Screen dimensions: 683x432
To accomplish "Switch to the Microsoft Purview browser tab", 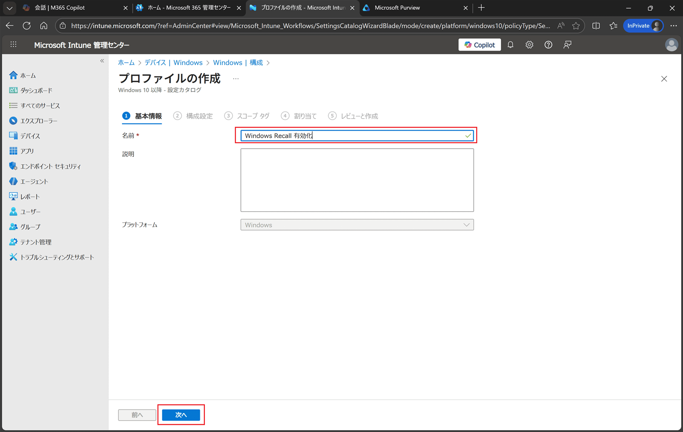I will tap(416, 8).
